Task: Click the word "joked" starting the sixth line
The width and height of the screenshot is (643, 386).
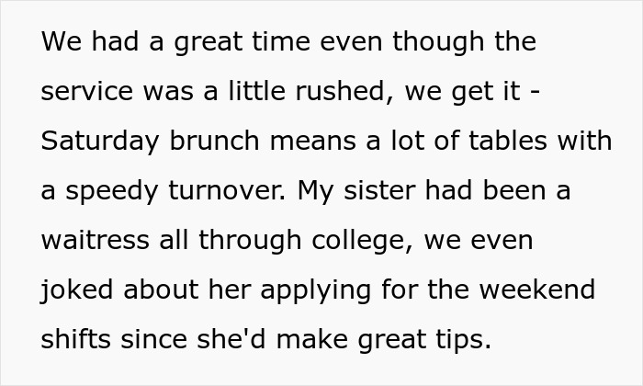Action: click(76, 290)
